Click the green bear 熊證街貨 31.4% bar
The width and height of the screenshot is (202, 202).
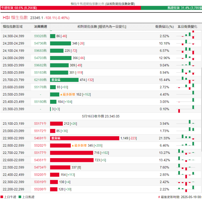click(x=171, y=8)
